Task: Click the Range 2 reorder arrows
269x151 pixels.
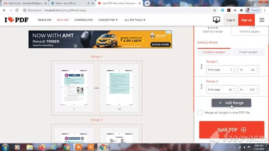Action: [x=201, y=86]
